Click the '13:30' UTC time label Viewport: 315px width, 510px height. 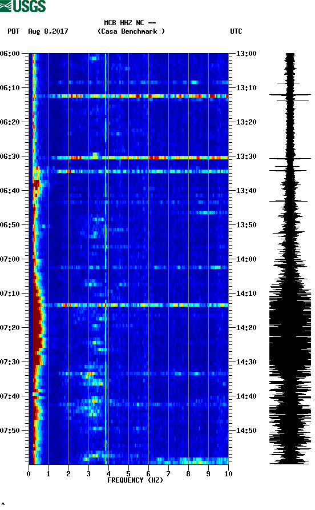[x=246, y=156]
